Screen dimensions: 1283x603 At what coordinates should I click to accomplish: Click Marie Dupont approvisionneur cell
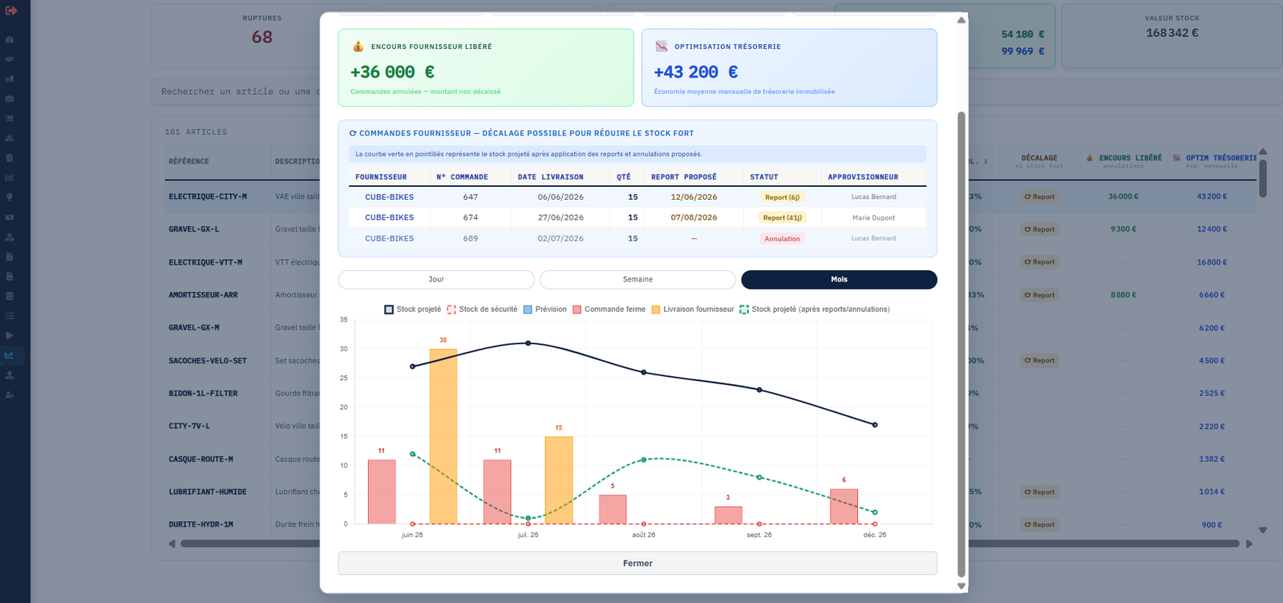pyautogui.click(x=873, y=218)
